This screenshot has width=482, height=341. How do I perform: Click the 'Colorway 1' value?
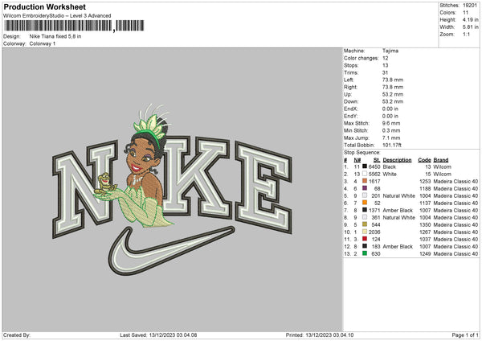click(x=43, y=43)
